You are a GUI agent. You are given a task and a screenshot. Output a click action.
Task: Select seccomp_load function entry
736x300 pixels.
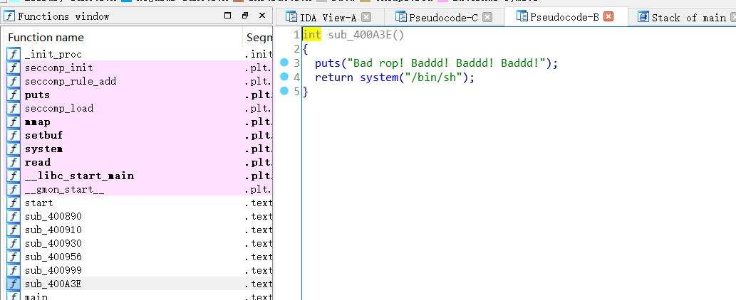139,108
